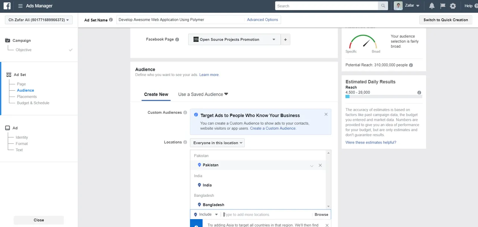
Task: Click the Ad Set Name info icon
Action: point(111,20)
